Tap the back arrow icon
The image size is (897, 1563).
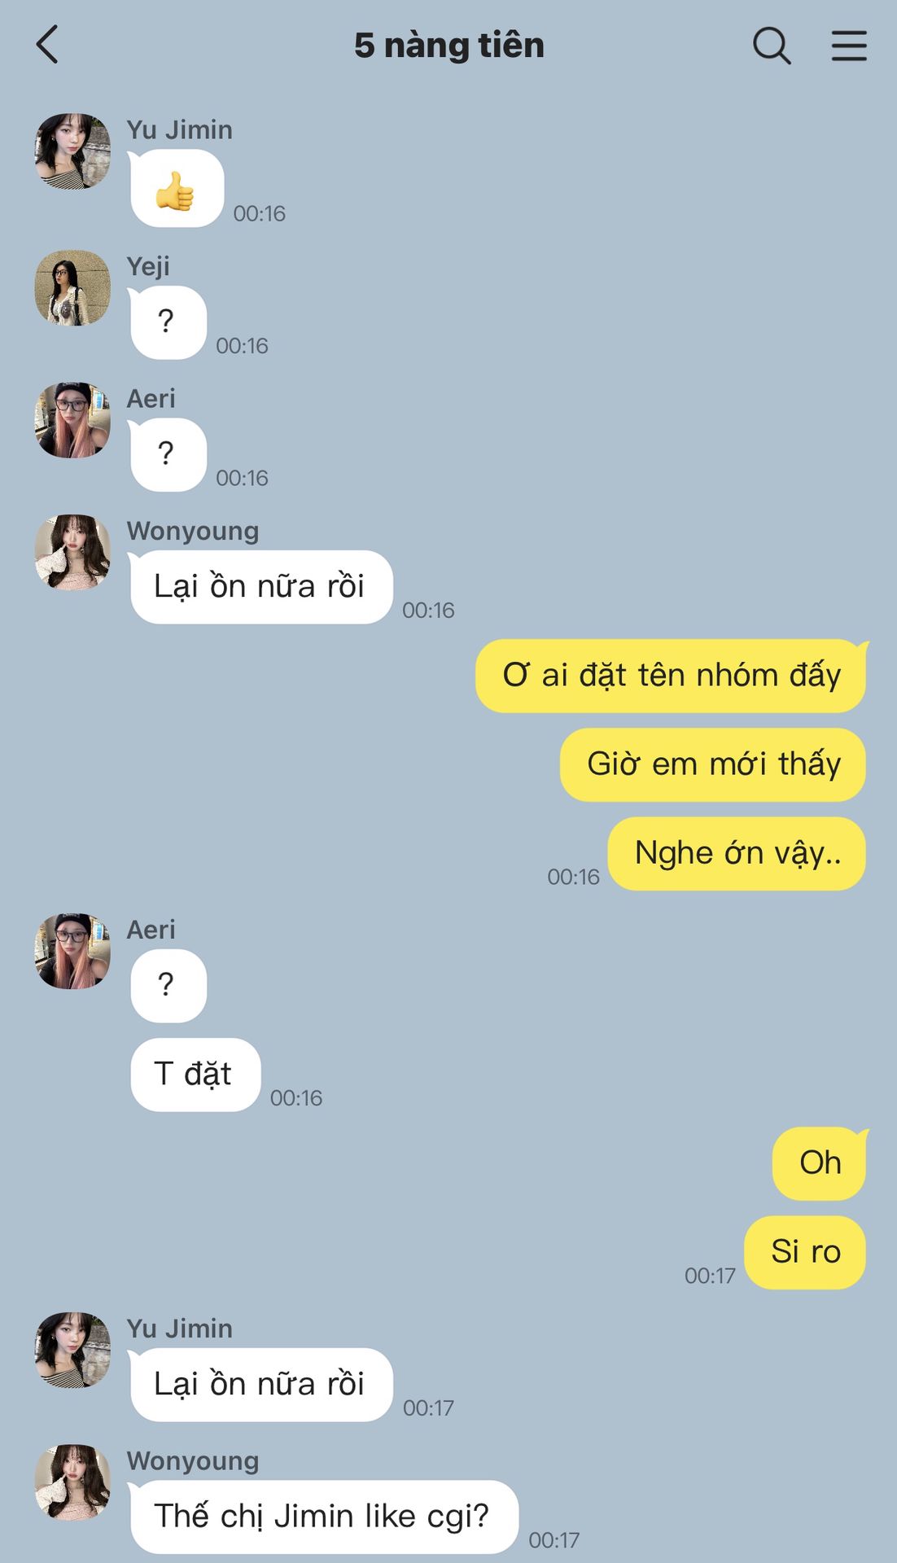(47, 45)
